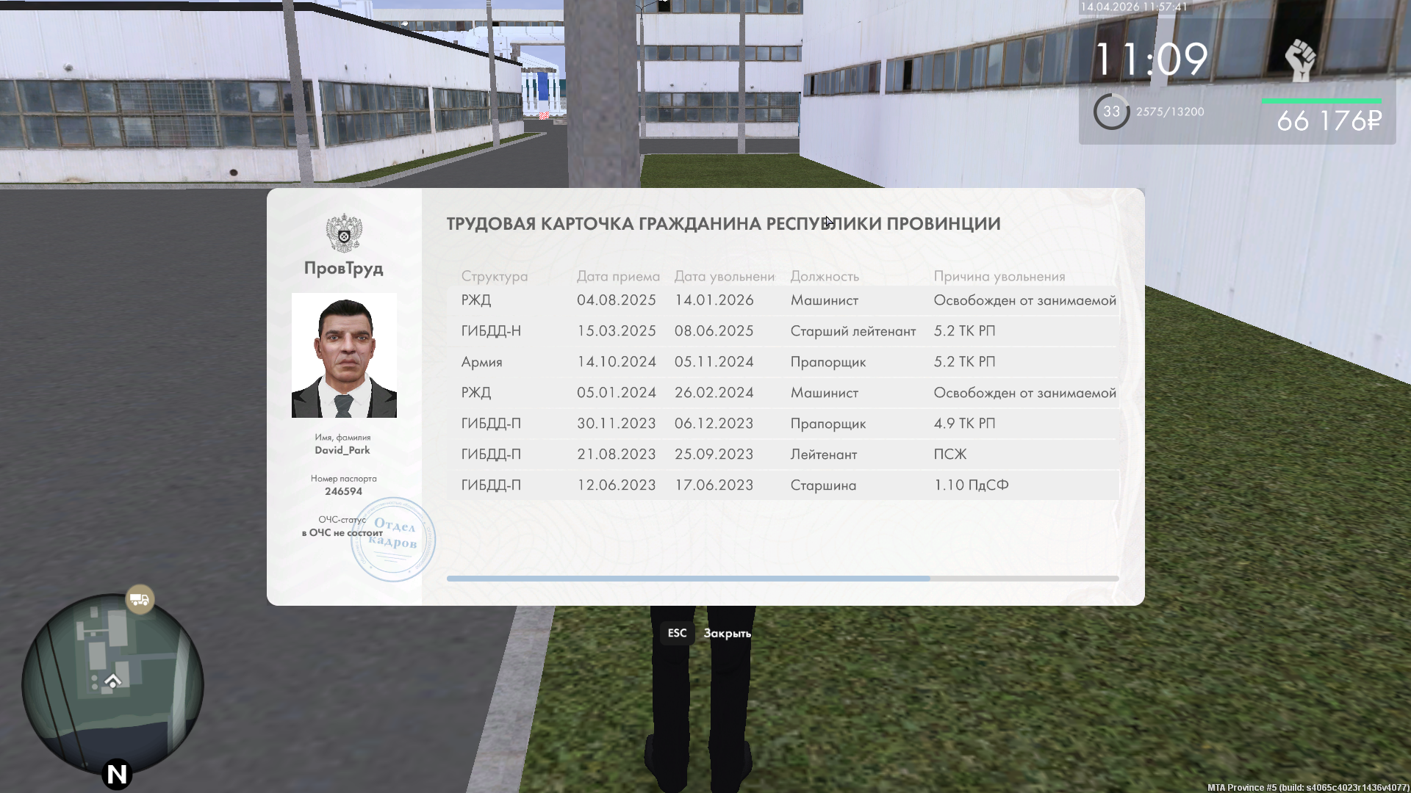The width and height of the screenshot is (1411, 793).
Task: Click the truck marker on minimap
Action: pyautogui.click(x=140, y=599)
